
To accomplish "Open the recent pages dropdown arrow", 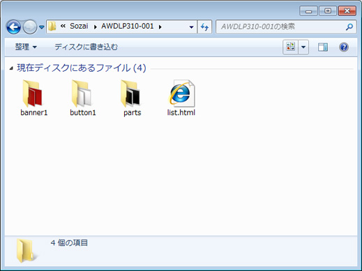I will pos(42,27).
